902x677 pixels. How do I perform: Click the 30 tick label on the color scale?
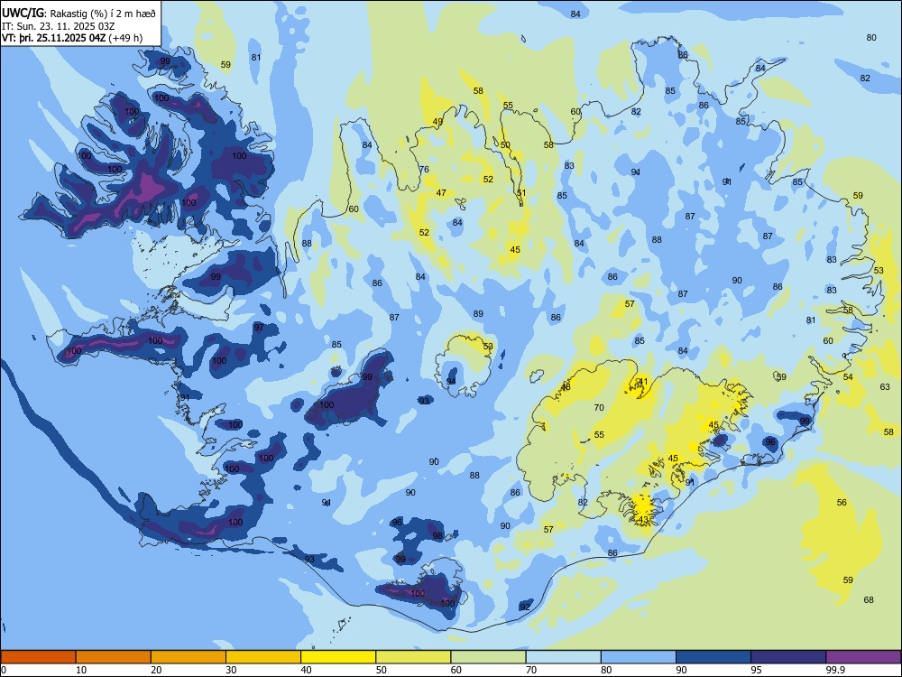pos(231,670)
